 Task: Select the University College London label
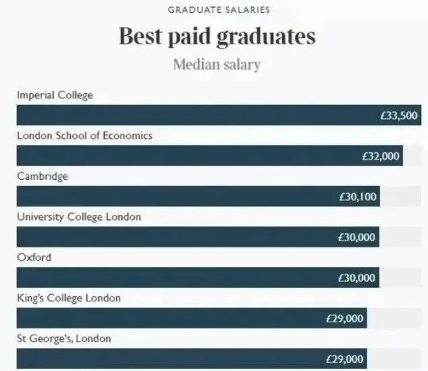(79, 217)
